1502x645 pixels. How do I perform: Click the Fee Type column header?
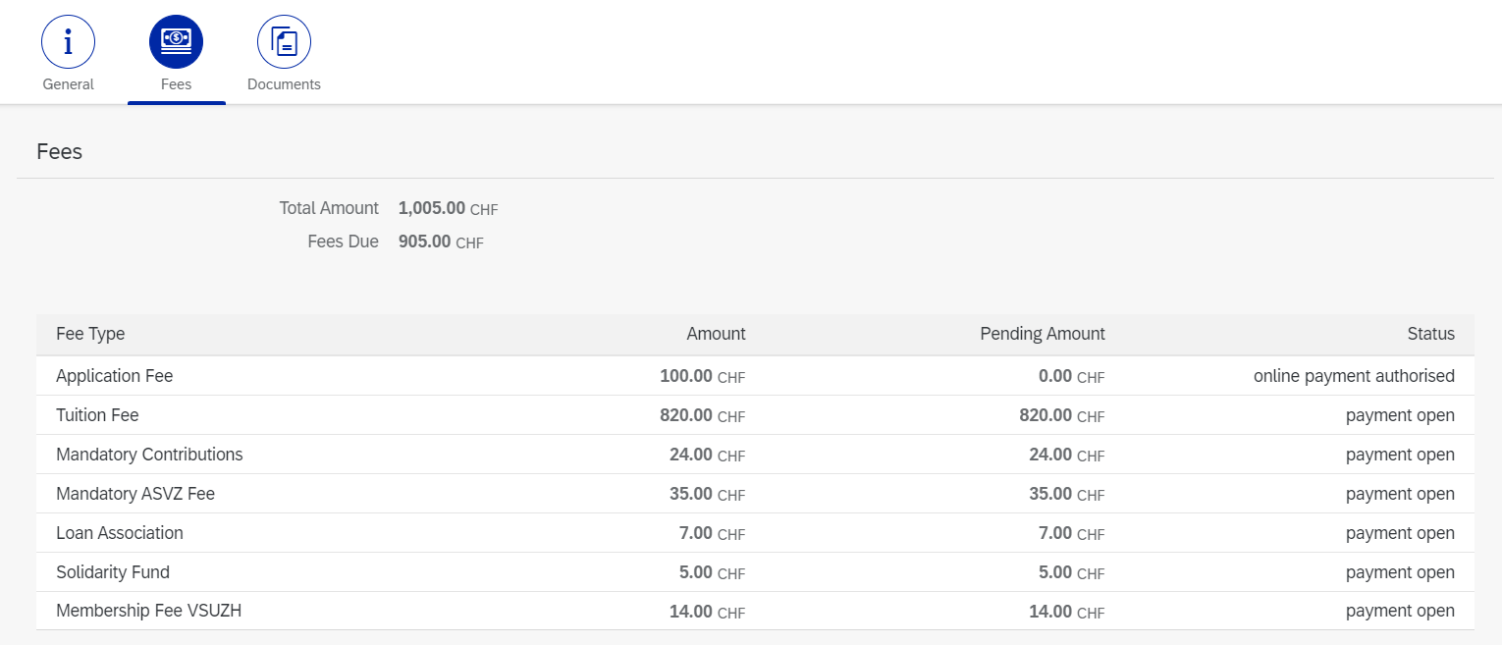pyautogui.click(x=90, y=334)
